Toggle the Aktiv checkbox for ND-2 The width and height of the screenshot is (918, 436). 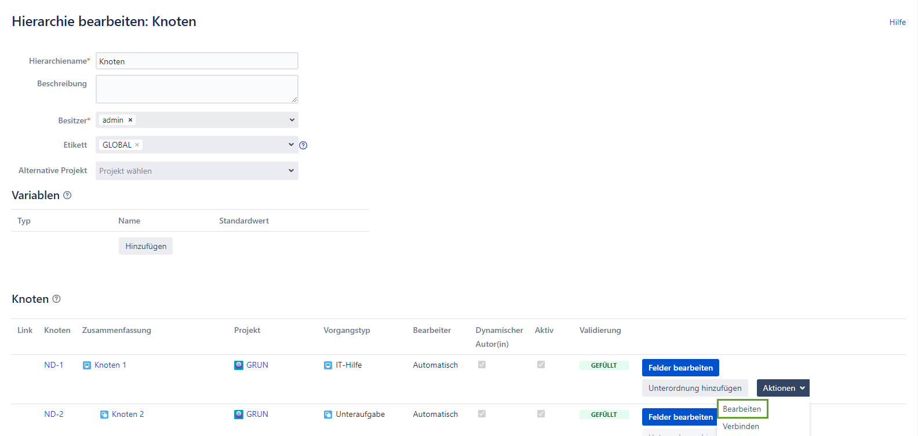pos(541,414)
